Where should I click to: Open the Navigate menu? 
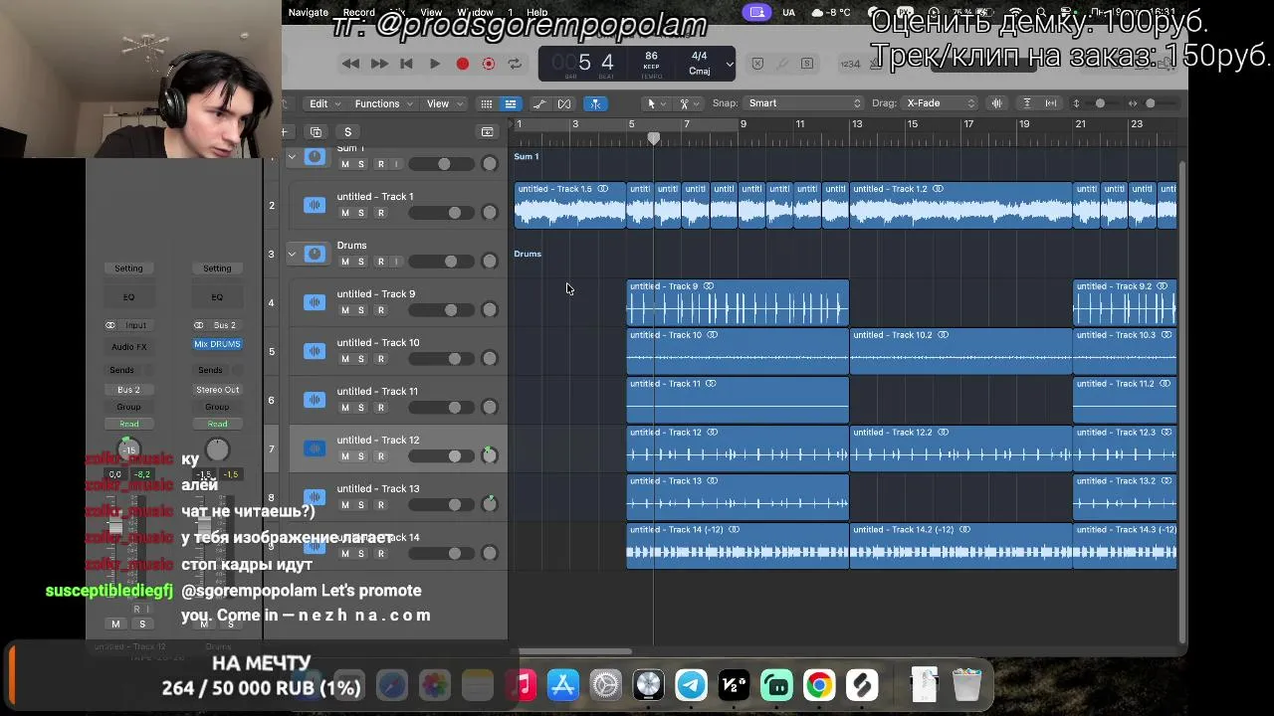pyautogui.click(x=309, y=12)
